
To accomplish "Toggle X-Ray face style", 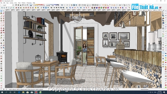I will coord(62,5).
